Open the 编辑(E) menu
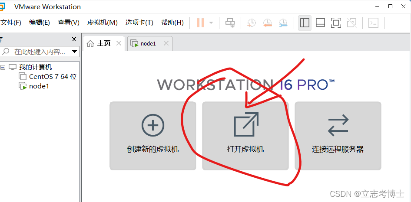 click(39, 23)
